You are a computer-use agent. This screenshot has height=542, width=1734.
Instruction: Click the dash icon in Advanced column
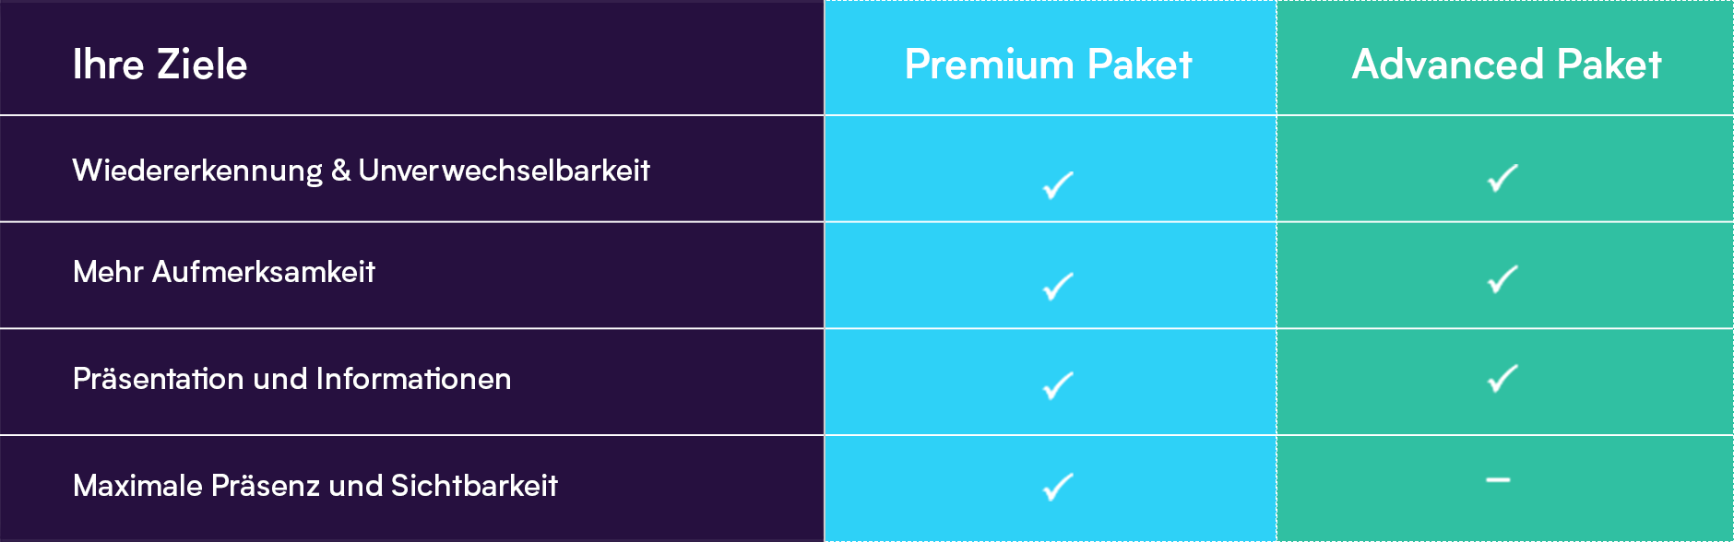[x=1499, y=479]
